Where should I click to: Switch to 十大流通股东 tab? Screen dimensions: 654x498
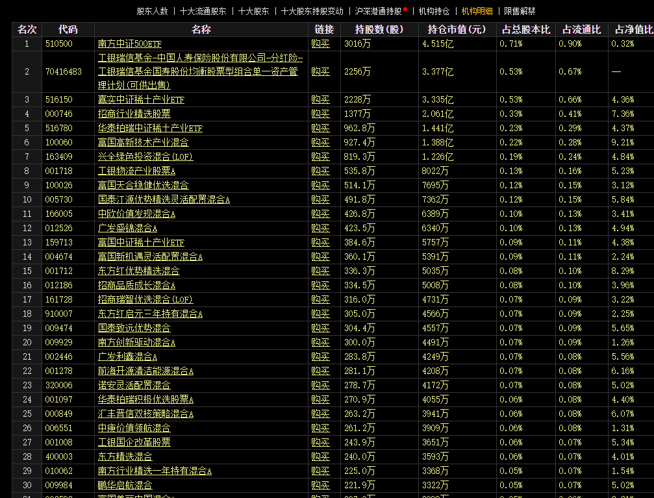coord(203,11)
